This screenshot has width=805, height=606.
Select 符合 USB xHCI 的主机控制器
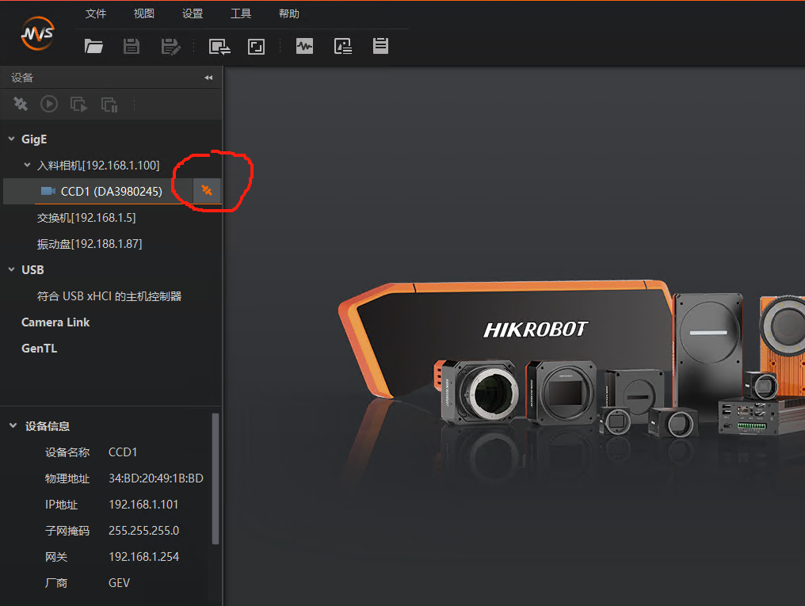[x=109, y=296]
